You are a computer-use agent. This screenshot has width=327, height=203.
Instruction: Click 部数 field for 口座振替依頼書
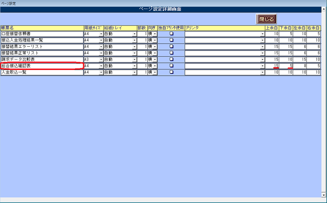click(142, 34)
